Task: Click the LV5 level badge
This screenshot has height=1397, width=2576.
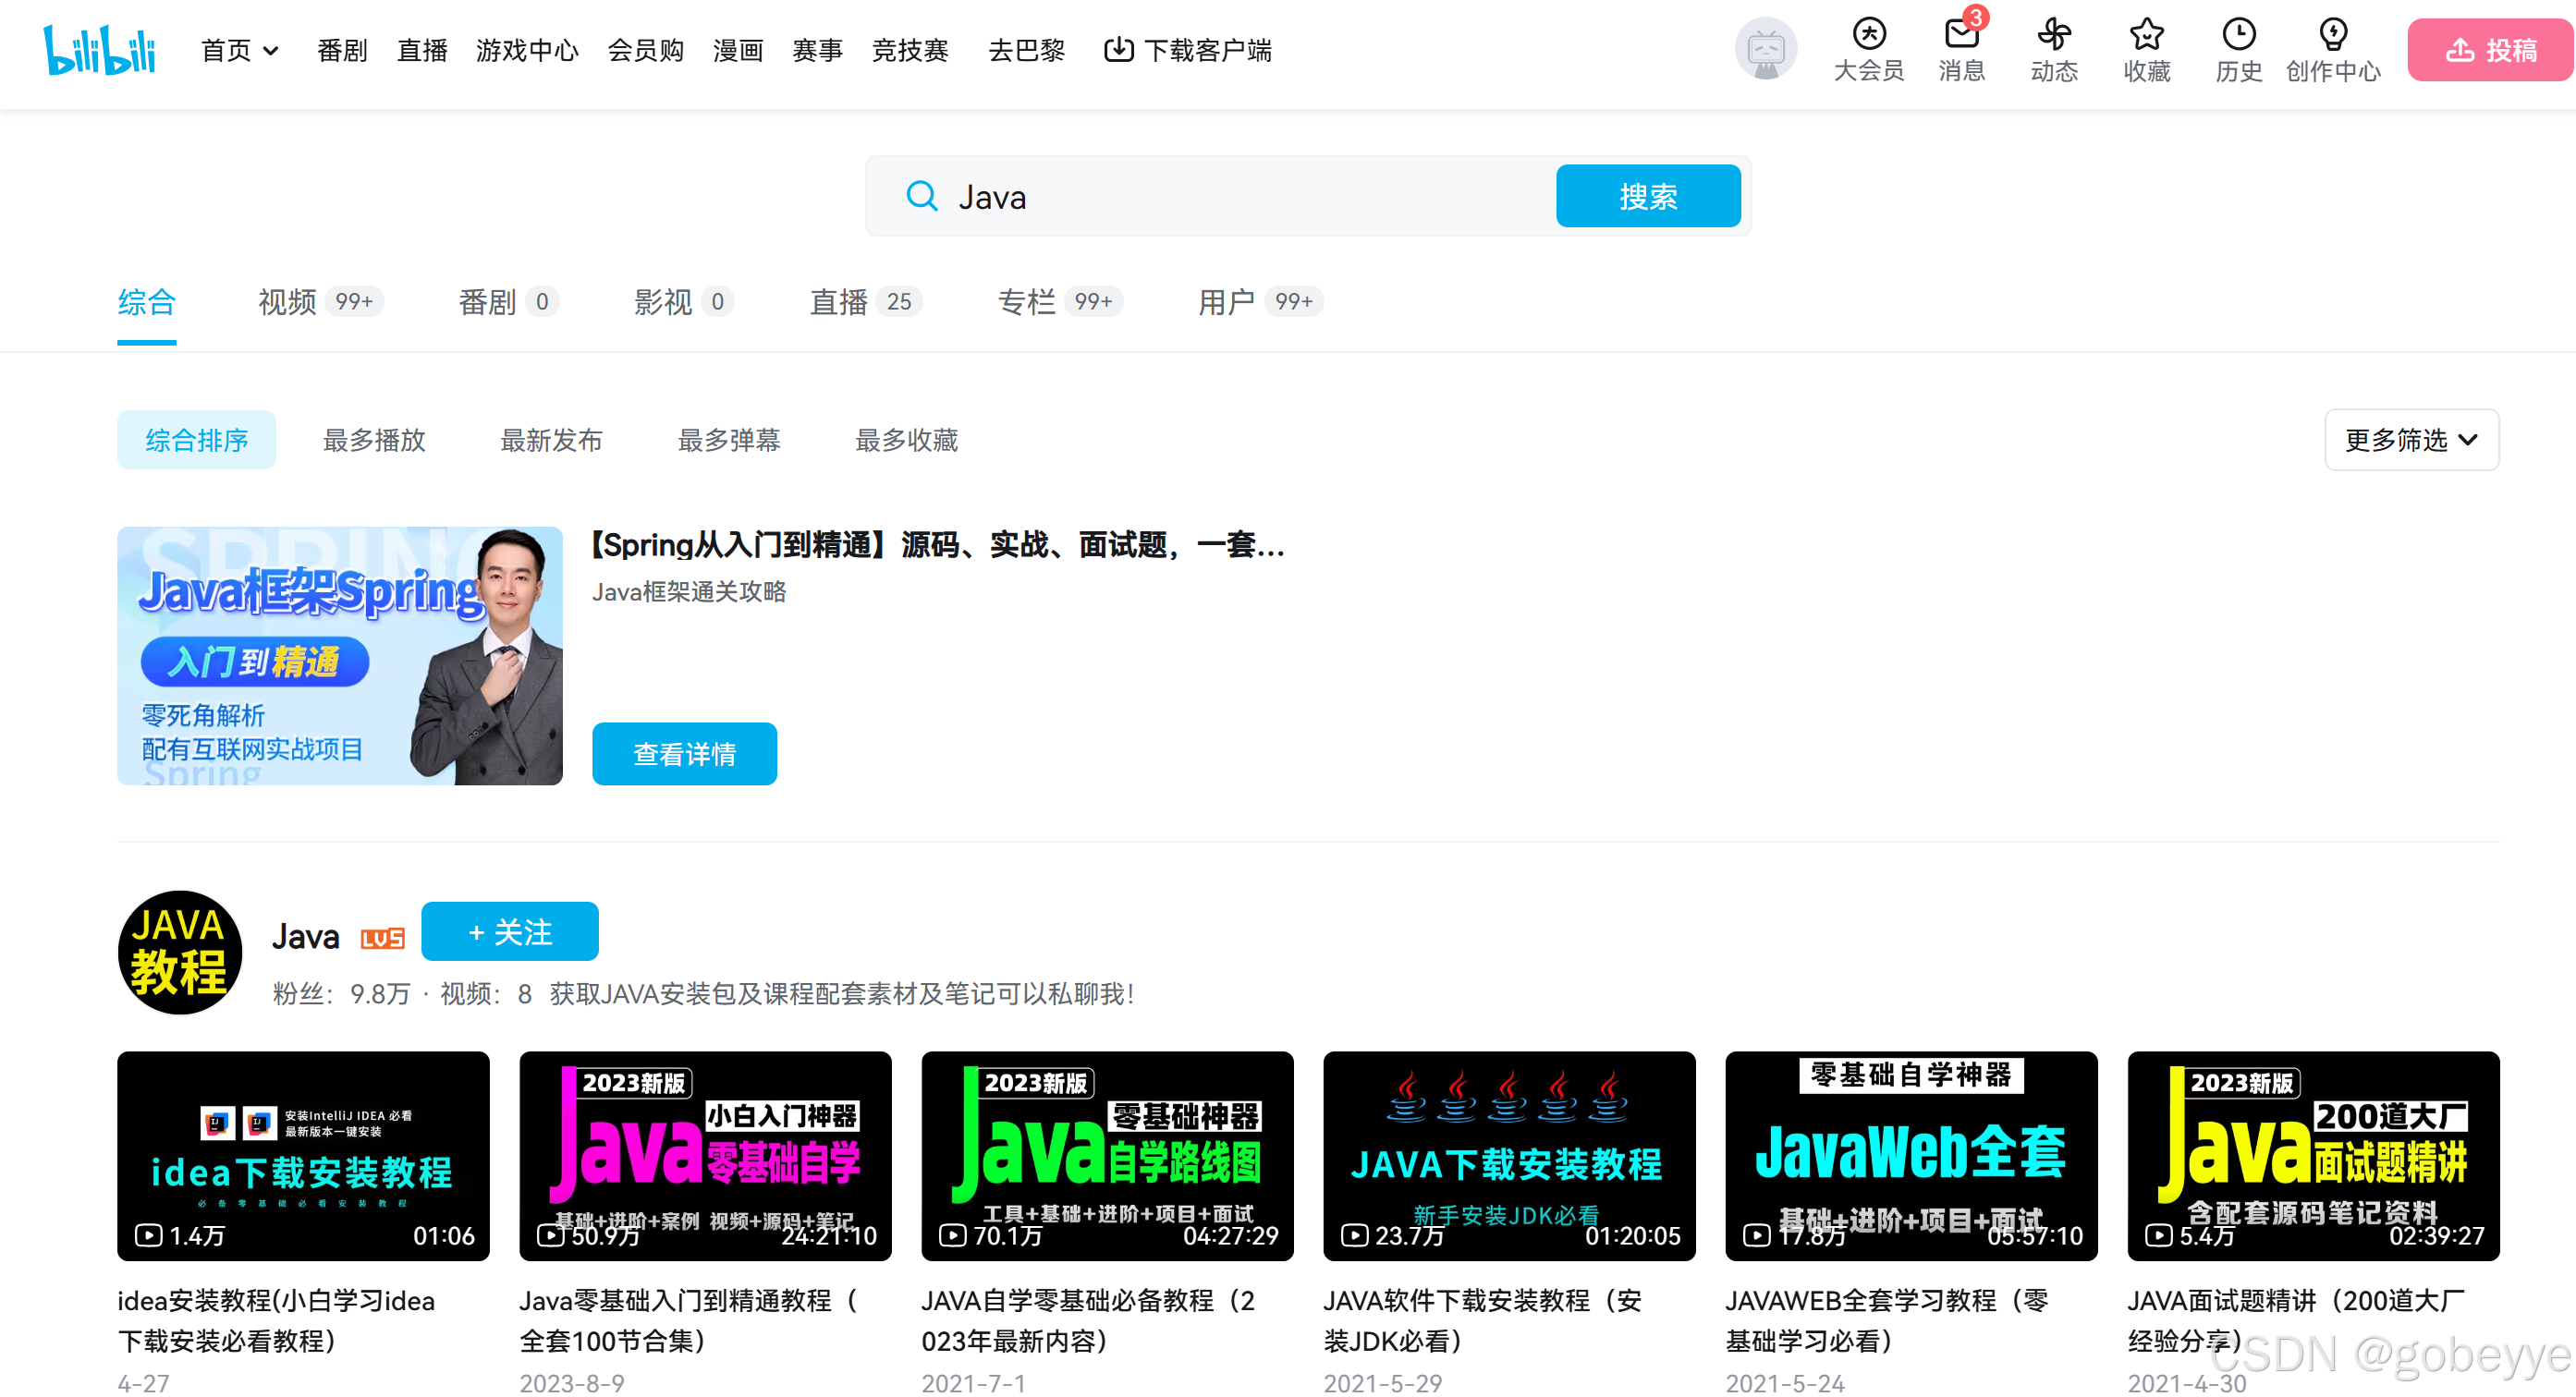Action: pos(382,937)
